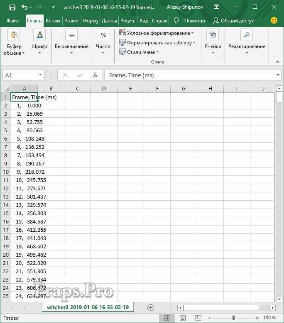Click the percent number format icon
Viewport: 284px width, 323px height.
click(103, 35)
